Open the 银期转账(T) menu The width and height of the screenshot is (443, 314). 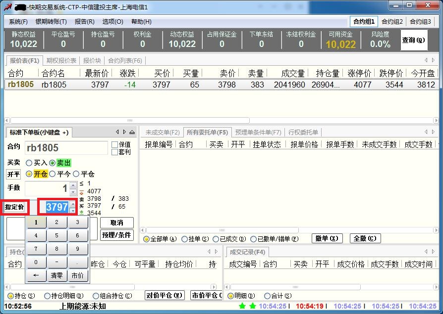pyautogui.click(x=51, y=22)
